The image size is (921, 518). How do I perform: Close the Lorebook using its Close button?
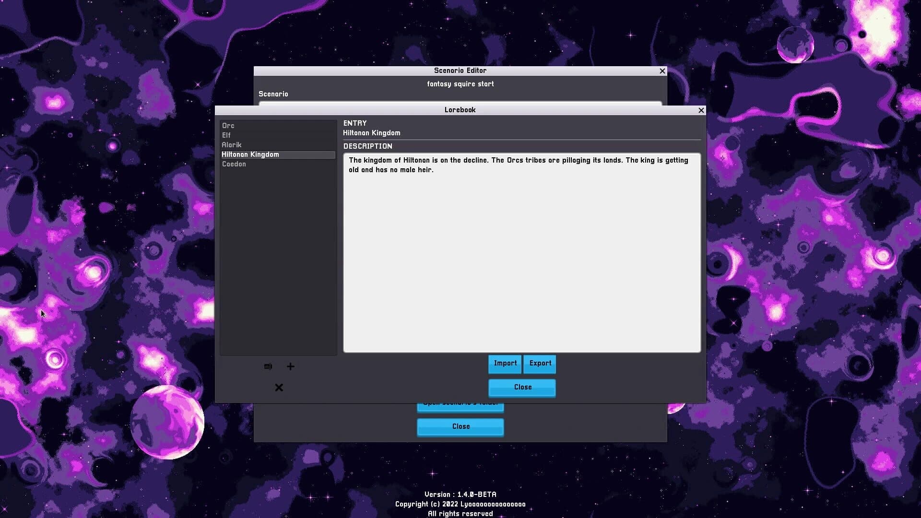pos(522,388)
